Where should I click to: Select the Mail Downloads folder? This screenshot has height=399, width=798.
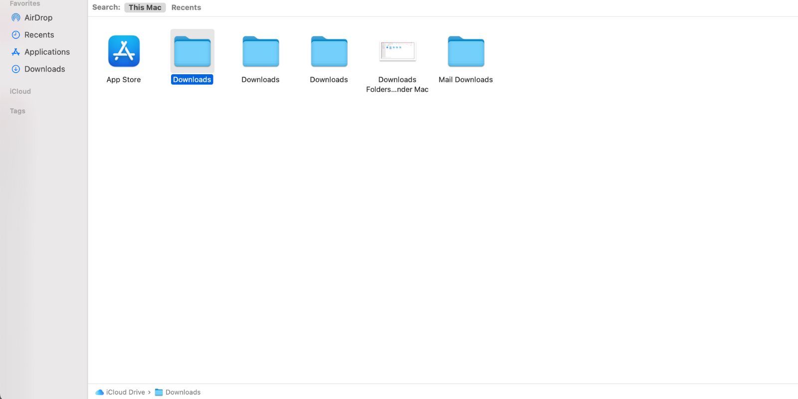pos(466,51)
